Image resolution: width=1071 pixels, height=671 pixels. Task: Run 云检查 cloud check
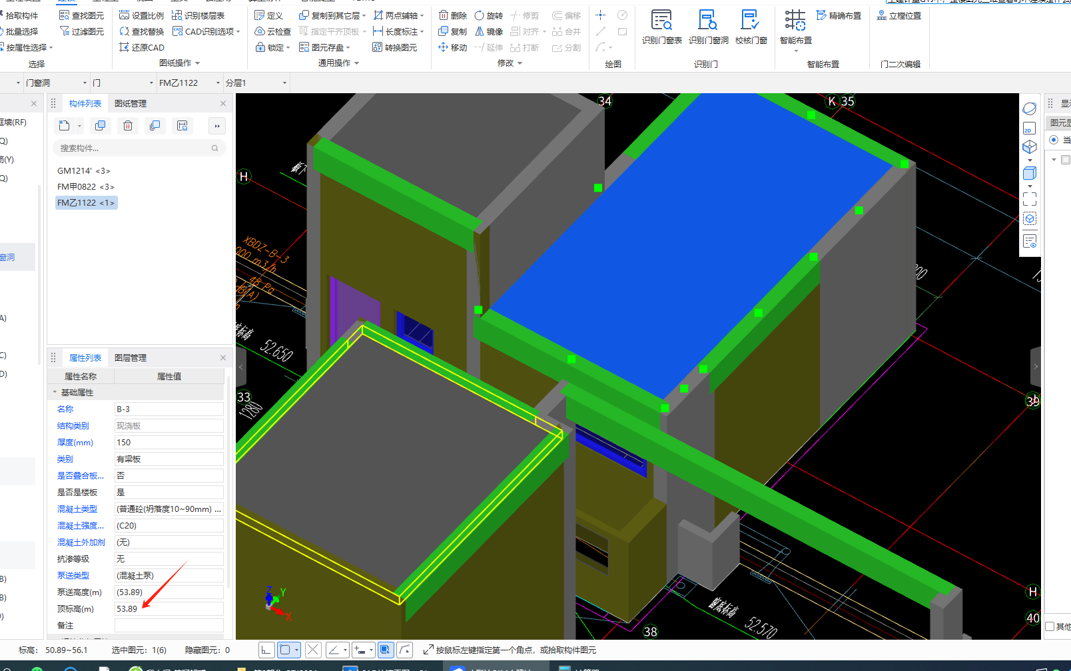coord(273,31)
